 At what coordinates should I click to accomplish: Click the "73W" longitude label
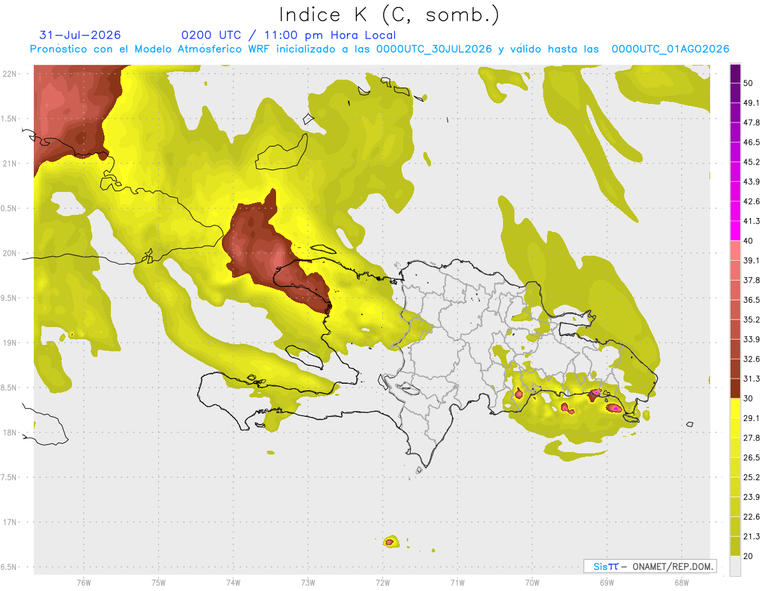(308, 583)
